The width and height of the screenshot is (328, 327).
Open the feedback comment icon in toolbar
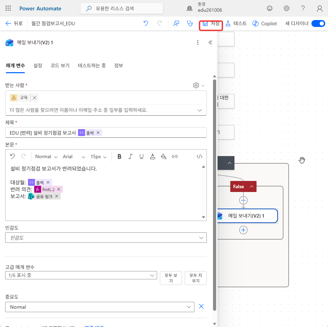[176, 23]
